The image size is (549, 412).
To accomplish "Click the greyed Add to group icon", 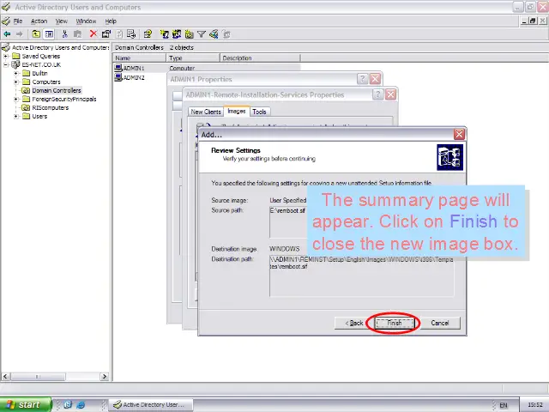I will pyautogui.click(x=226, y=34).
